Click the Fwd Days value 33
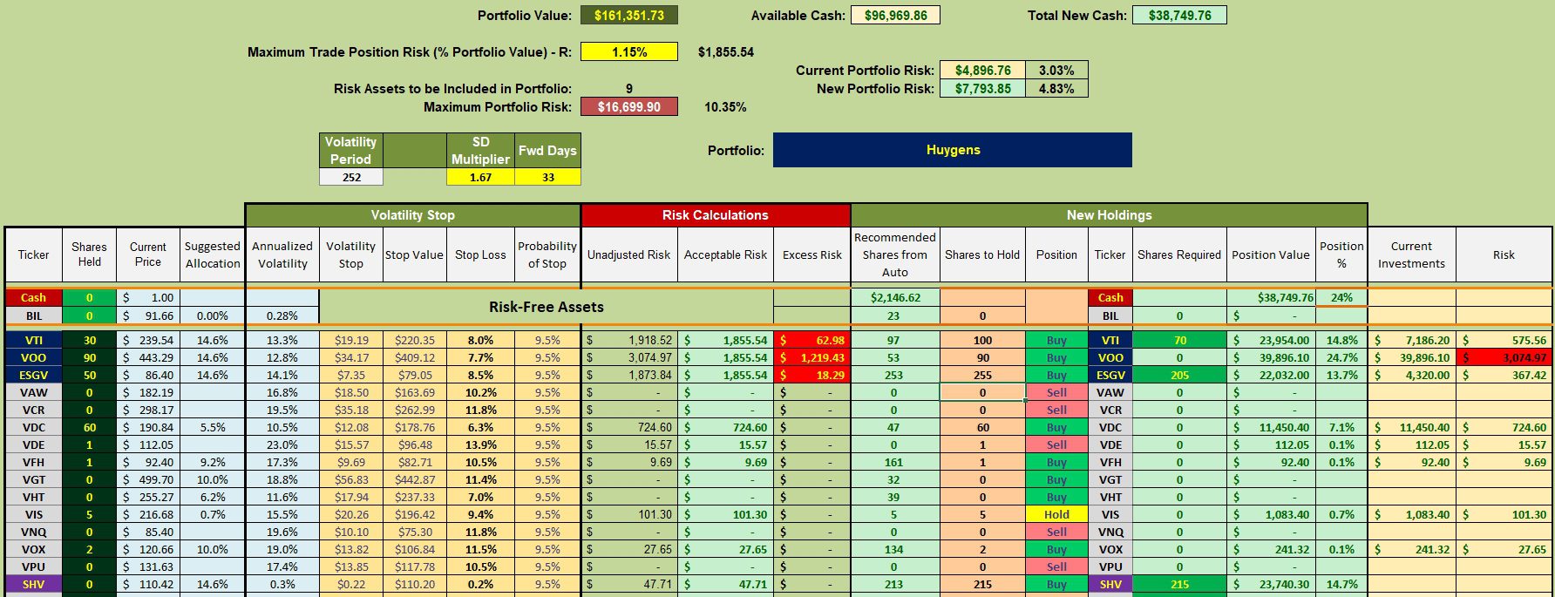 pos(548,177)
